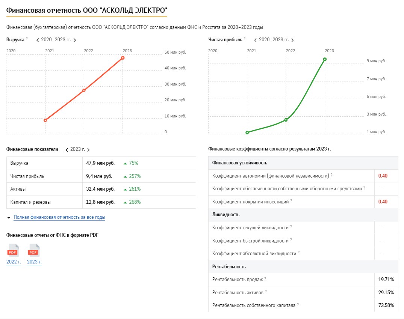Show help for Коэффициент обеспеченности собственными оборотными средствами

pos(364,188)
